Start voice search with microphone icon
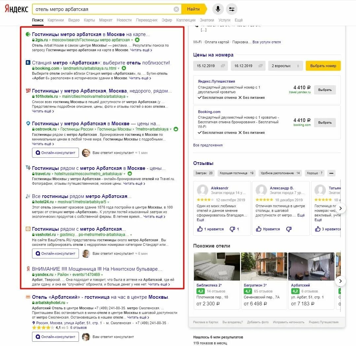Image resolution: width=356 pixels, height=346 pixels. pos(218,9)
